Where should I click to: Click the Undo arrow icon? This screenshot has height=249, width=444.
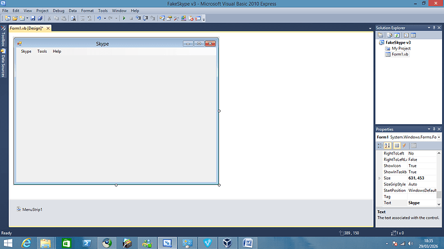click(x=99, y=19)
